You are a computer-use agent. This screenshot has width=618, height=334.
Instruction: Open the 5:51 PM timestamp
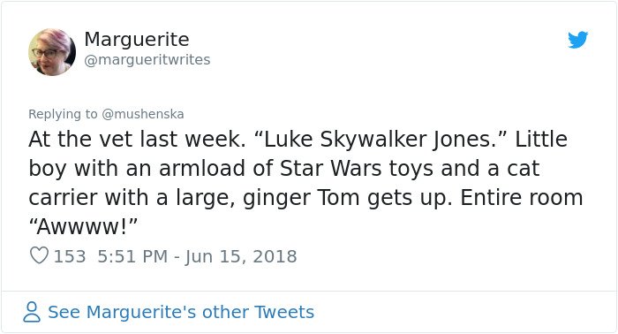pyautogui.click(x=132, y=256)
